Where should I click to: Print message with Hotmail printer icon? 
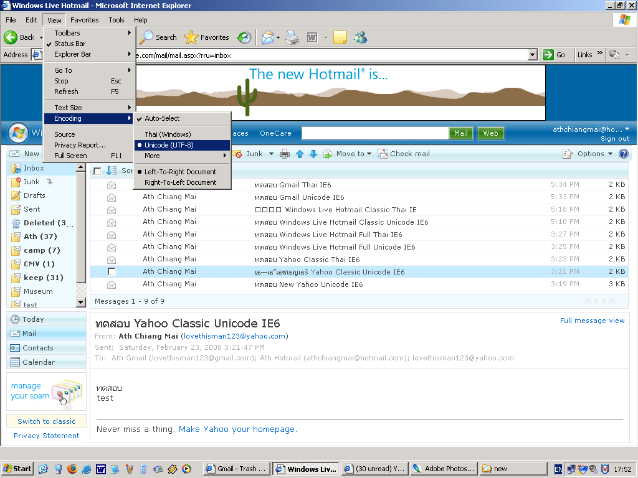[285, 154]
